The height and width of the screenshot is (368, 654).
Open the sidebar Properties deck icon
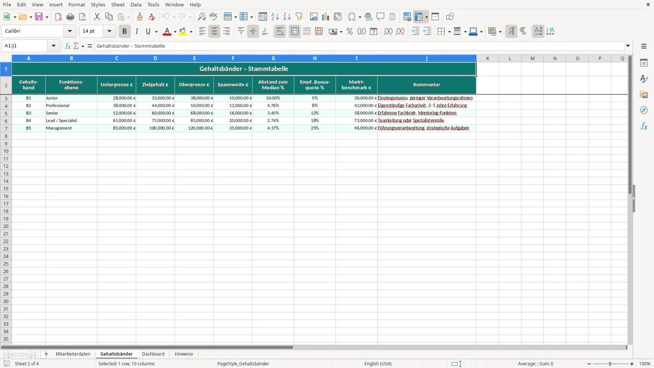[644, 63]
